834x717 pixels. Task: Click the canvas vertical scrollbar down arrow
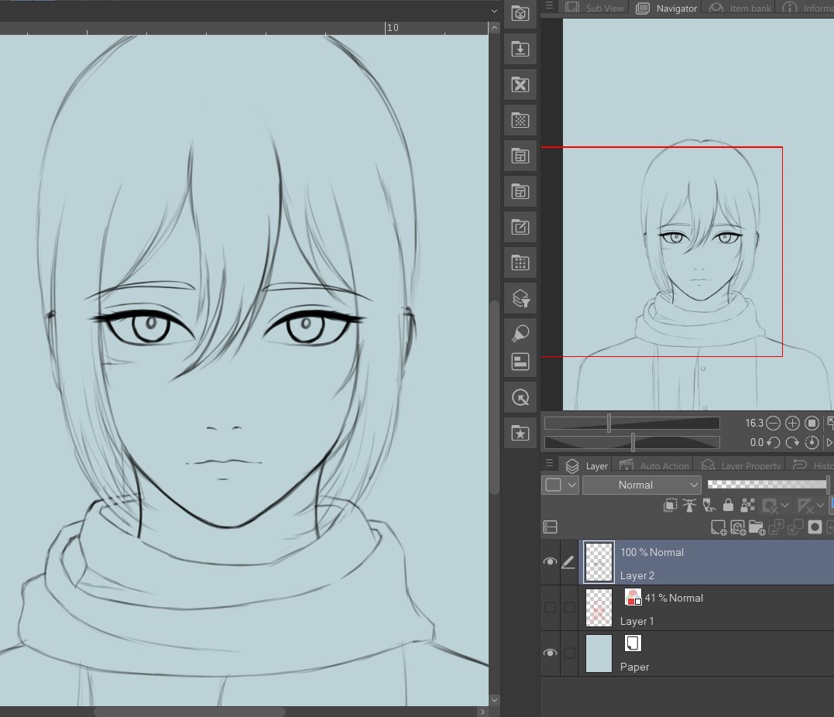494,700
